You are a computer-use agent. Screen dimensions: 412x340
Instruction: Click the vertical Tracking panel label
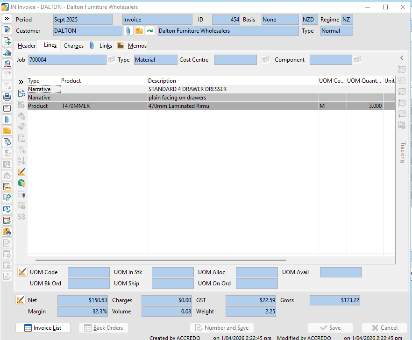pos(403,152)
